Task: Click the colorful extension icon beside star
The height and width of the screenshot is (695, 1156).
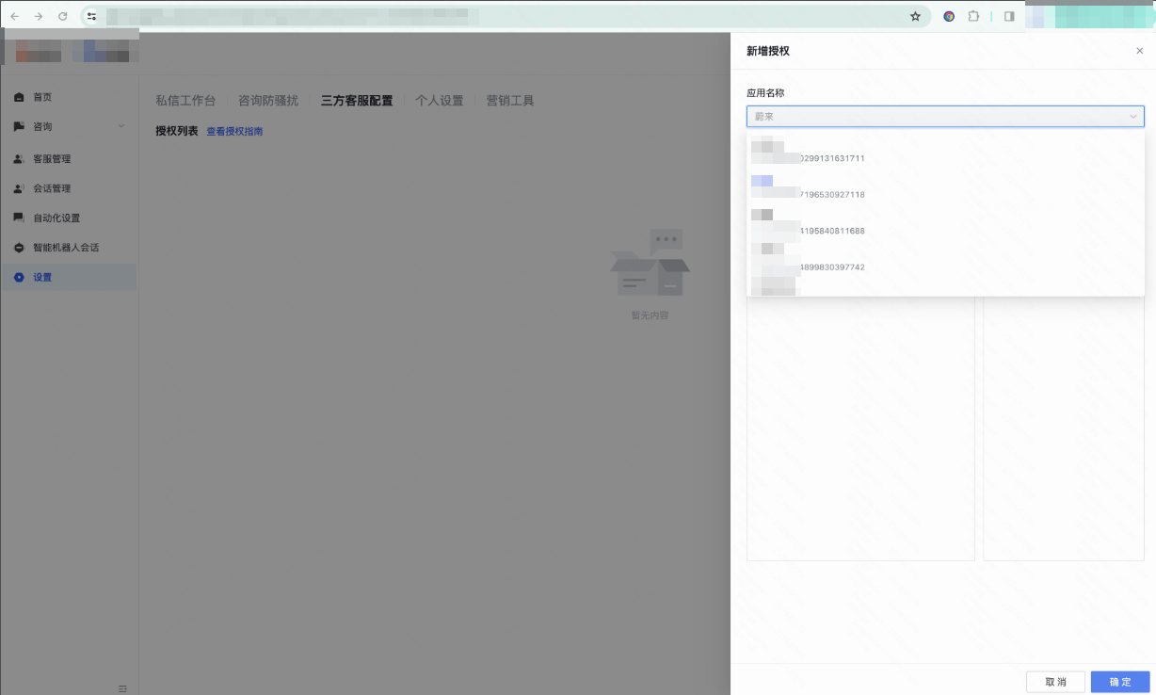Action: click(949, 16)
